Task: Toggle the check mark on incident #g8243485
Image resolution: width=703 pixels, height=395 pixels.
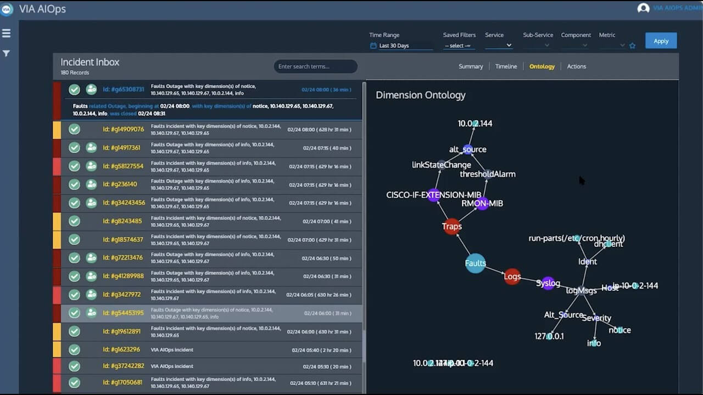Action: coord(74,221)
